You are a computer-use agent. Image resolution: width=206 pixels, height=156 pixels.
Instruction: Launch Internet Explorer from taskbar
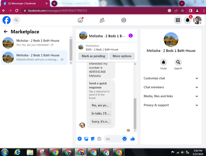[x=17, y=152]
